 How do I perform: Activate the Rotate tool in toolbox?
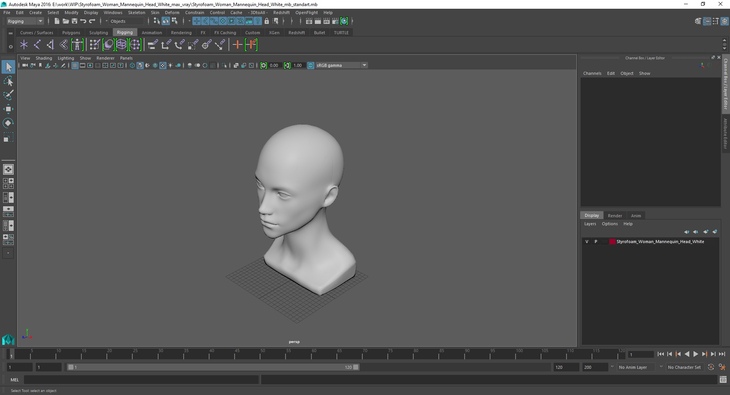[x=8, y=123]
